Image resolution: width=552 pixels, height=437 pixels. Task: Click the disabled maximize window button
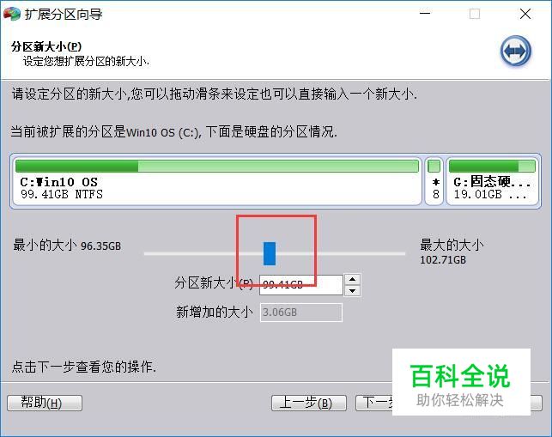[x=475, y=14]
